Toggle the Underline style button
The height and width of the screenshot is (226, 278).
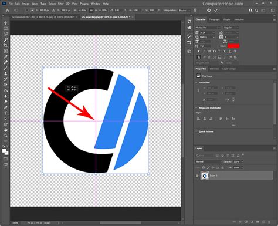click(x=230, y=51)
